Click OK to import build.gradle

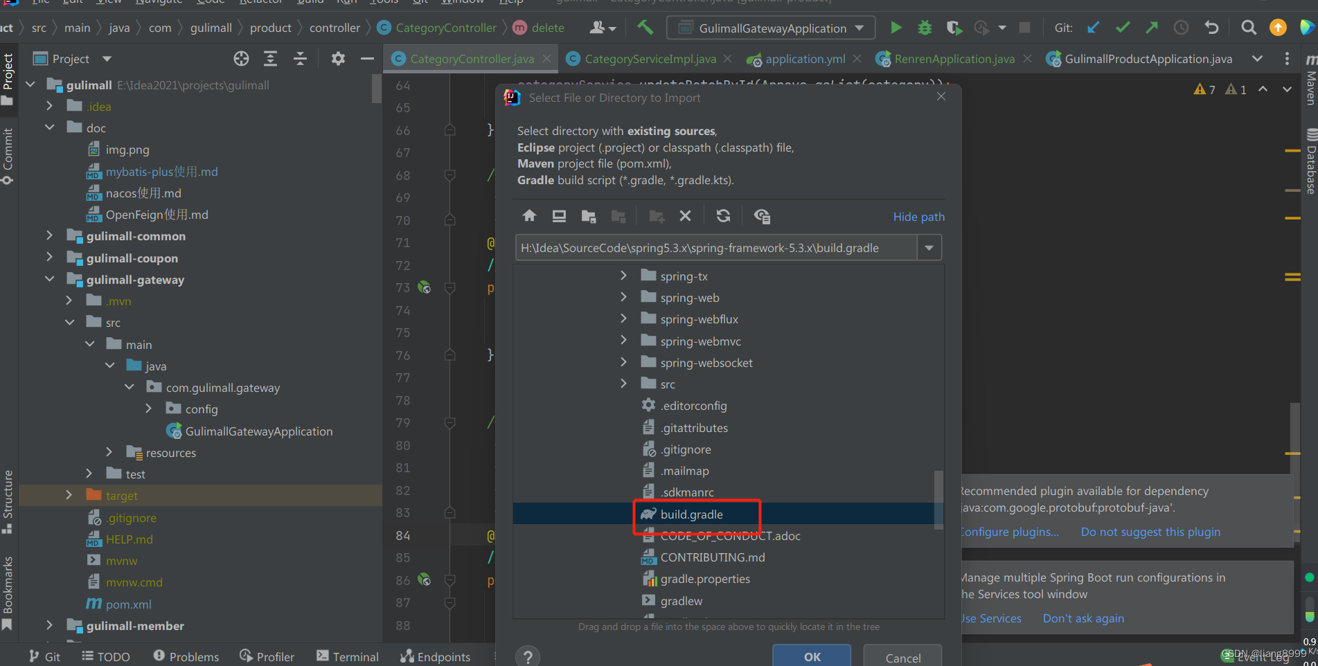pos(811,656)
